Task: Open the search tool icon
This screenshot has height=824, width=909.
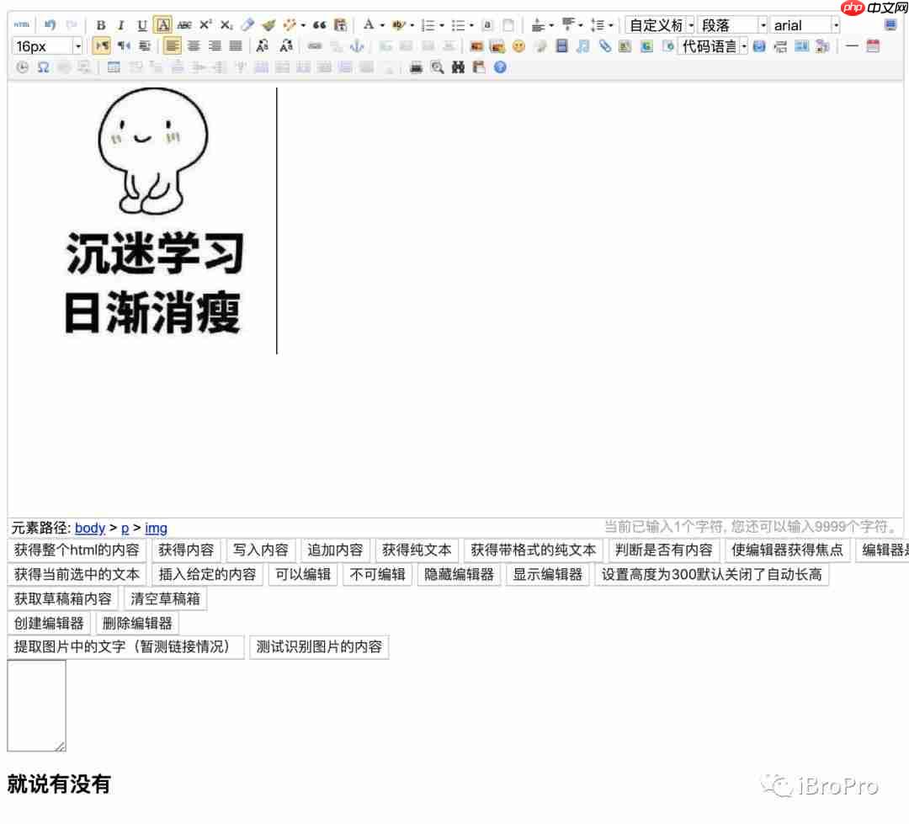Action: 436,67
